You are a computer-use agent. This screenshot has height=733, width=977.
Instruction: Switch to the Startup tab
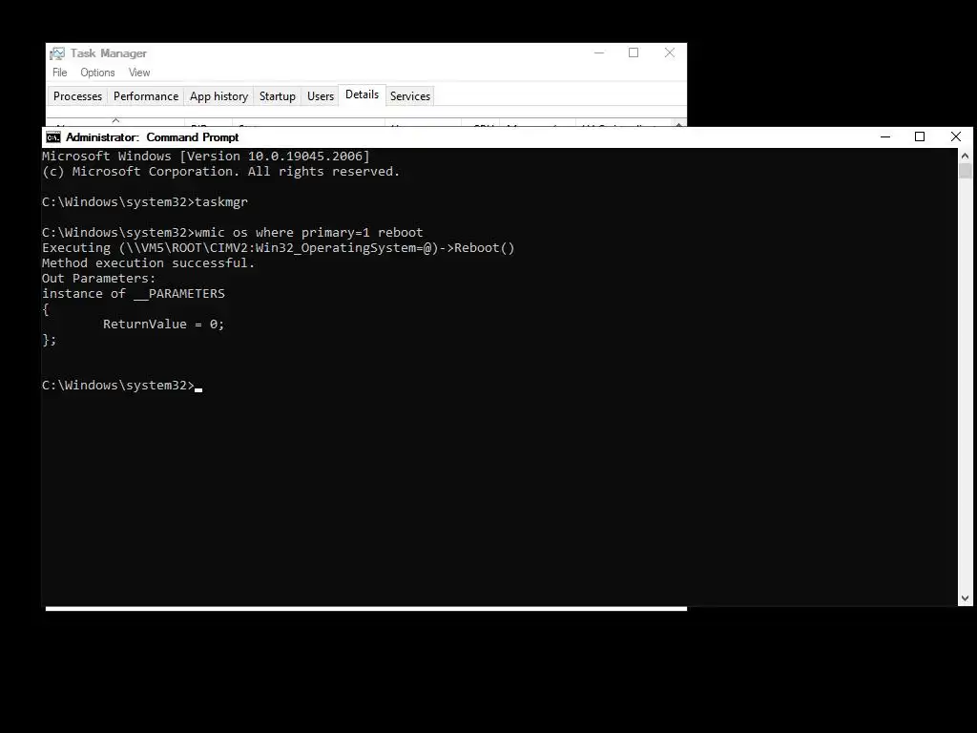(x=278, y=96)
